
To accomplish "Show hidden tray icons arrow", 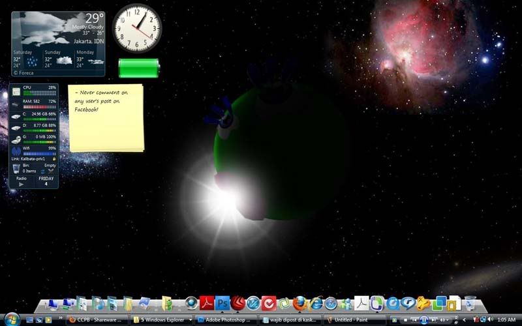I will click(464, 320).
